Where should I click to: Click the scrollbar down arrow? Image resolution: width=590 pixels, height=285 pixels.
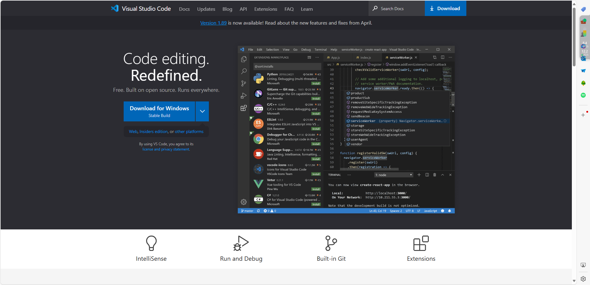point(574,281)
